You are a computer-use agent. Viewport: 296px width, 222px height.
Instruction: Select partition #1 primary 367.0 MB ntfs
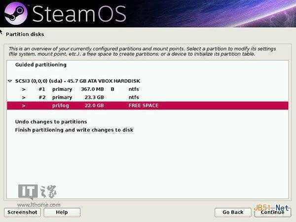tap(148, 89)
